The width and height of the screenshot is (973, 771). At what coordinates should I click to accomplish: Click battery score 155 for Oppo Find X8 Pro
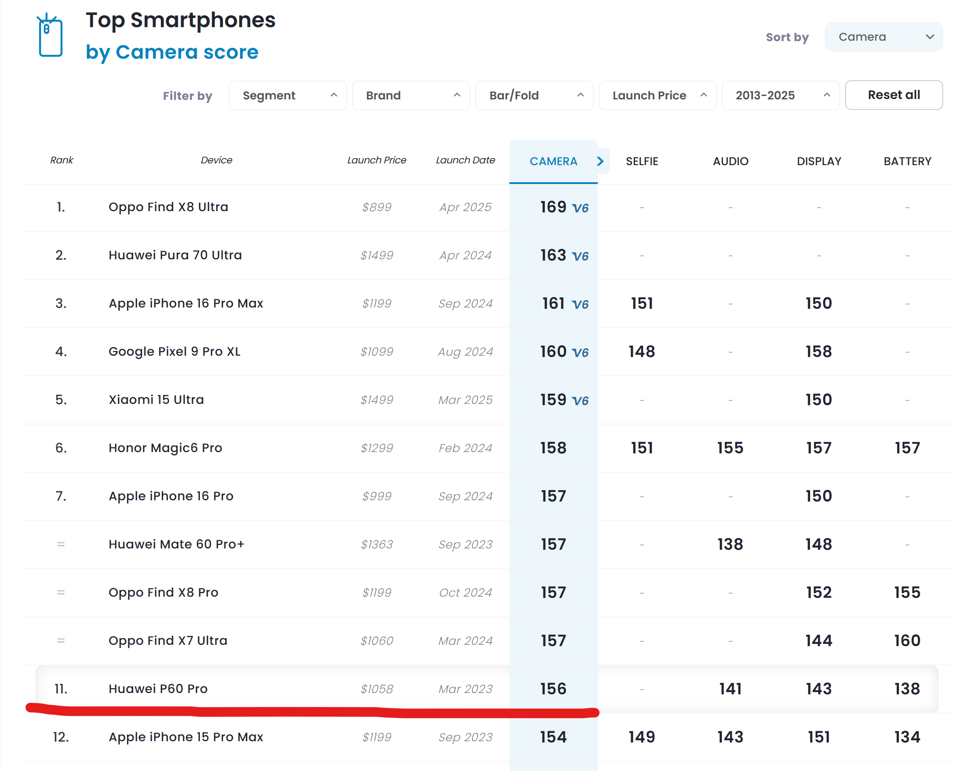point(907,593)
